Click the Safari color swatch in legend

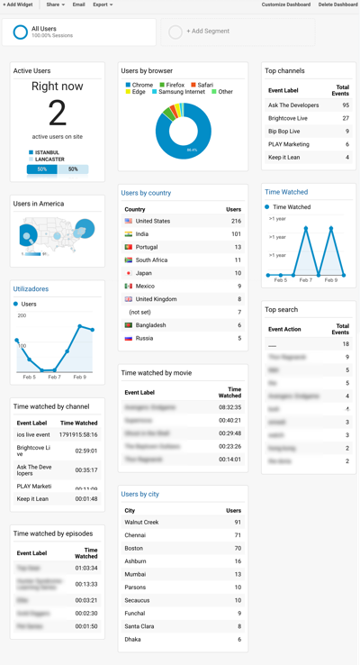pos(193,86)
